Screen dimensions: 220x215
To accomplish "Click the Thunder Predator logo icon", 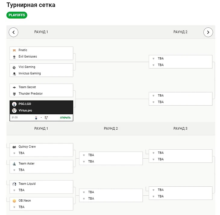I will pos(14,94).
